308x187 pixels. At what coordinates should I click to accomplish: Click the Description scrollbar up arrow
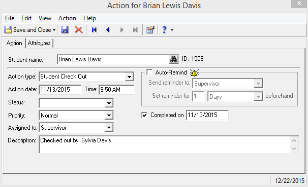pos(294,140)
